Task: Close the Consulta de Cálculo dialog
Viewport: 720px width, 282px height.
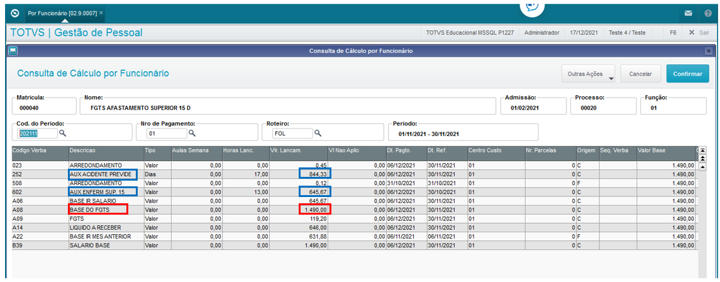Action: tap(709, 51)
